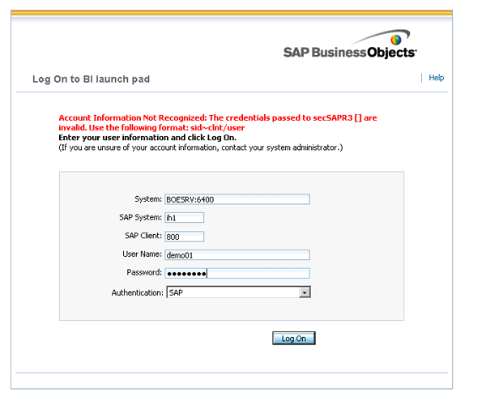Expand the Authentication dropdown arrow
Screen dimensions: 486x397
coord(305,292)
